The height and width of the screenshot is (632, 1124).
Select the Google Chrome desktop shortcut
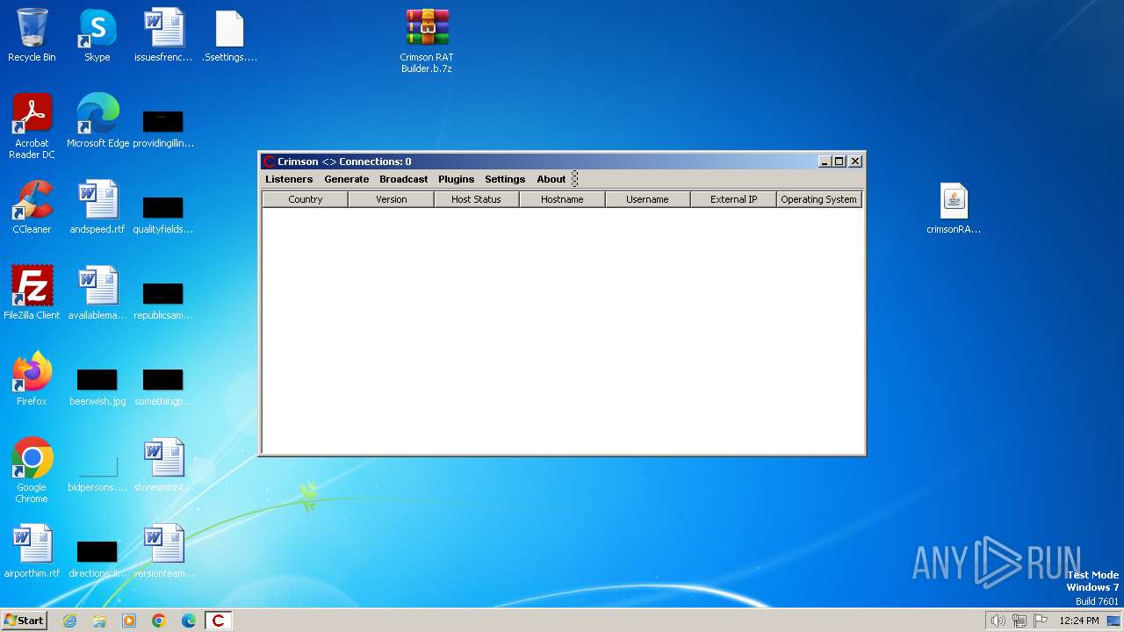click(x=32, y=470)
